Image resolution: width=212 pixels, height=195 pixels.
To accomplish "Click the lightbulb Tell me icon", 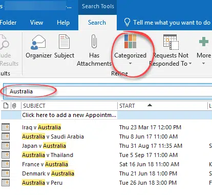I will click(x=127, y=22).
